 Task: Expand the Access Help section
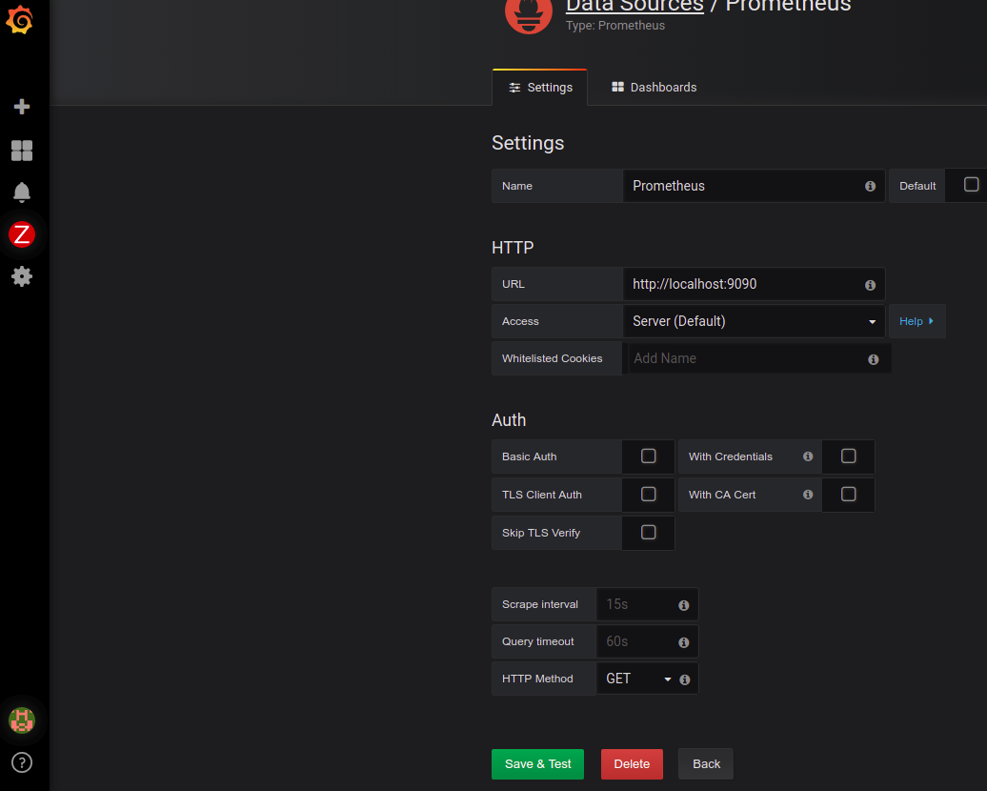tap(916, 321)
